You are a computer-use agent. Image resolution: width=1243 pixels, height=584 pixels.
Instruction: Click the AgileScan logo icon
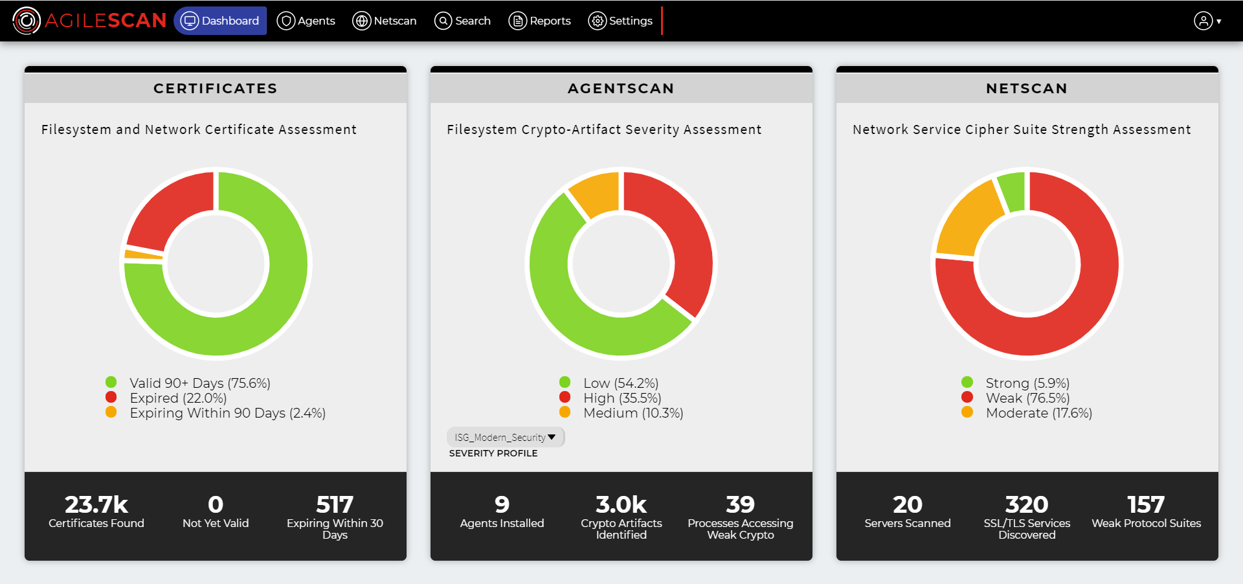pyautogui.click(x=27, y=21)
